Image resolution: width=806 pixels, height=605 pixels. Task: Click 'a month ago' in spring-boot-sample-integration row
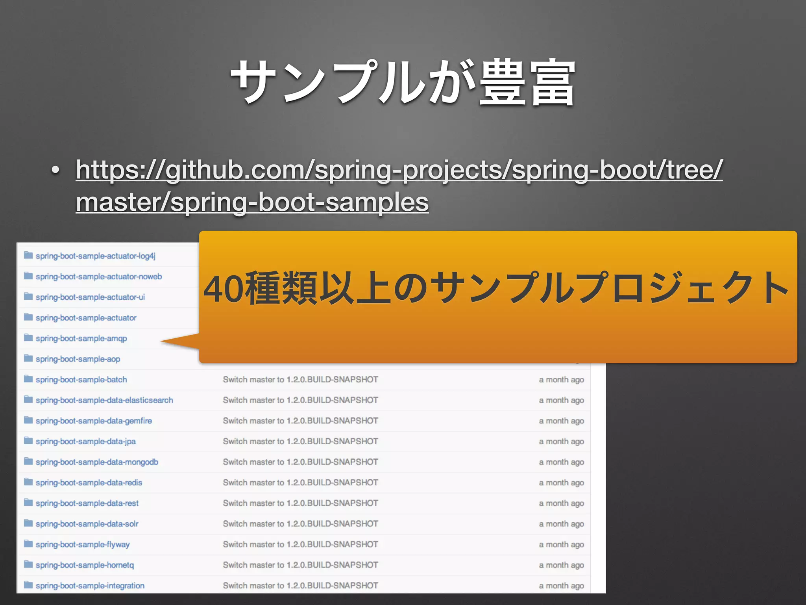[x=562, y=586]
